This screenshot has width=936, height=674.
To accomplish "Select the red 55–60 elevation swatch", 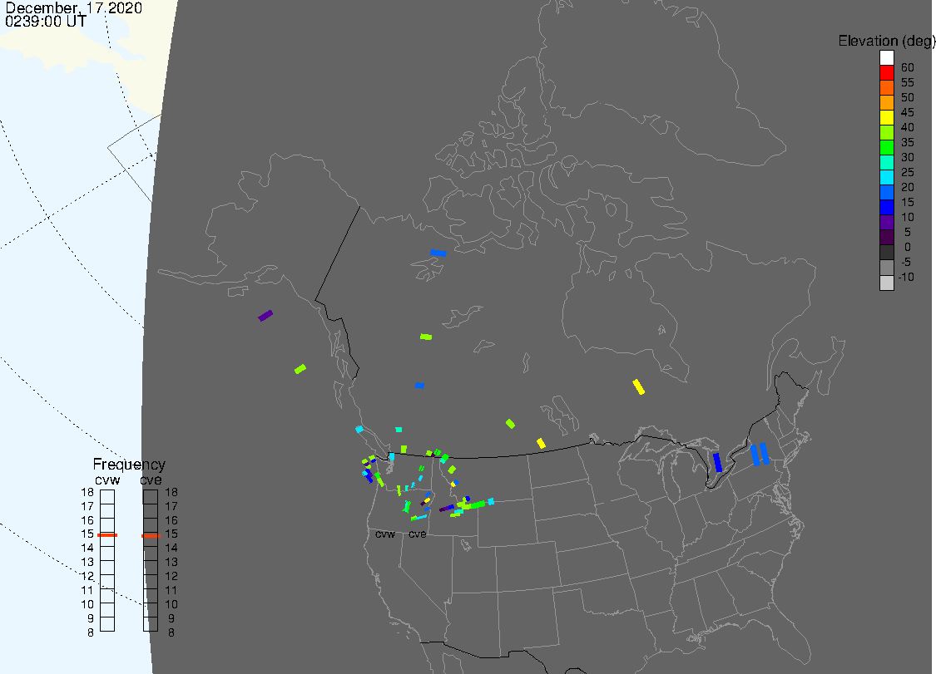I will coord(886,73).
